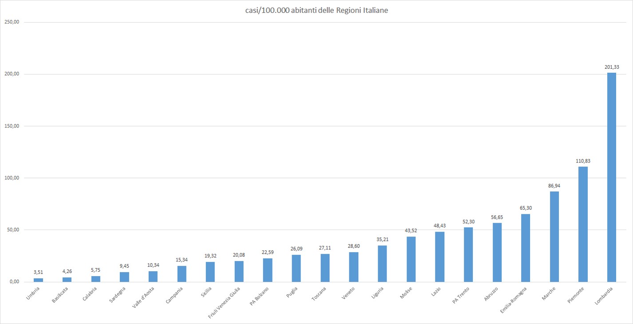633x324 pixels.
Task: Click the 19,32 data label
Action: coord(210,256)
